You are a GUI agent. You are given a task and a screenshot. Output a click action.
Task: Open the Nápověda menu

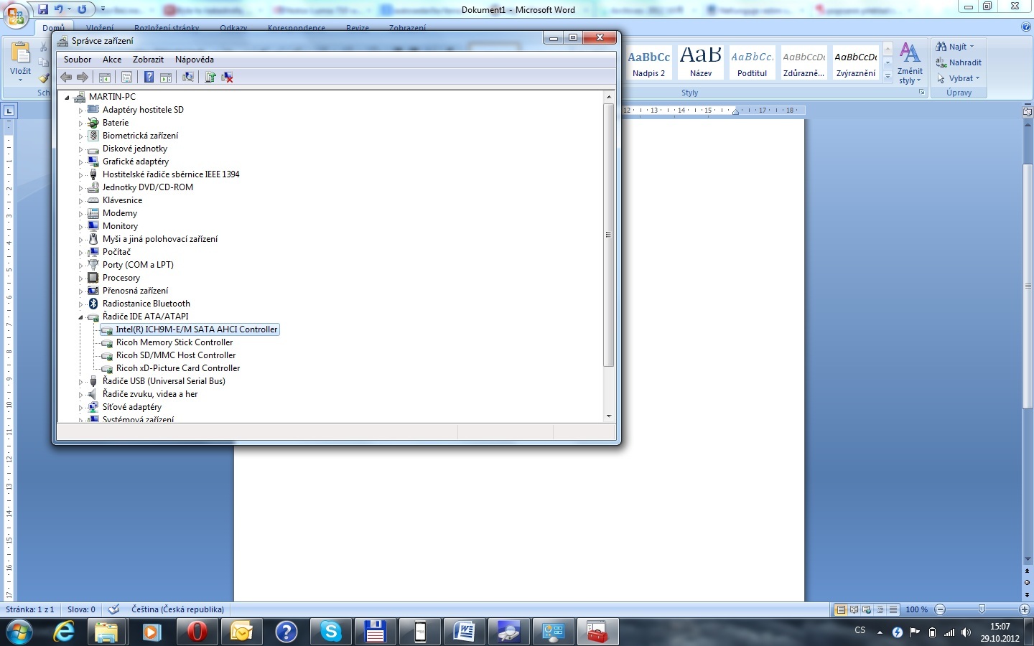pos(195,60)
